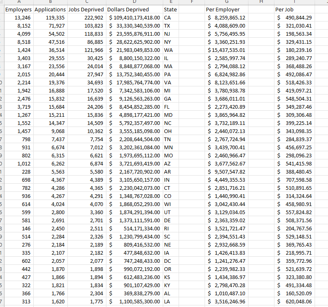This screenshot has width=328, height=307.
Task: Click the cell with state AZ
Action: (171, 163)
